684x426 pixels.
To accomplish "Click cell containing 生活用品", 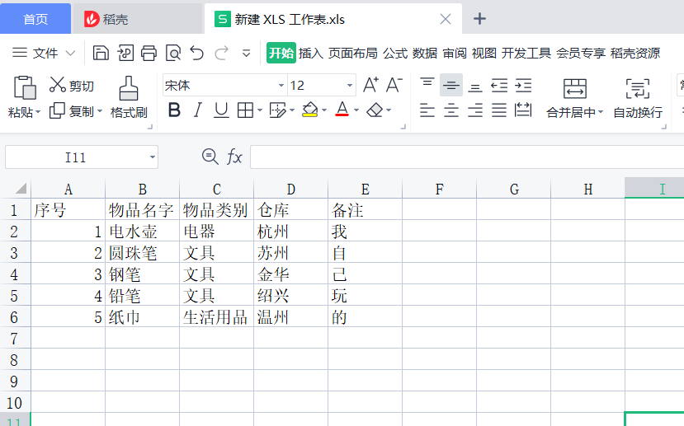I will click(x=216, y=316).
